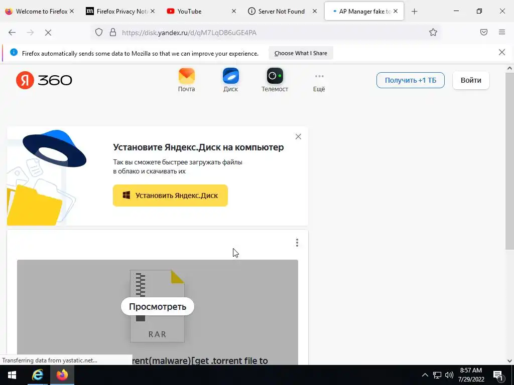Bookmark this page with the star icon

pos(433,33)
